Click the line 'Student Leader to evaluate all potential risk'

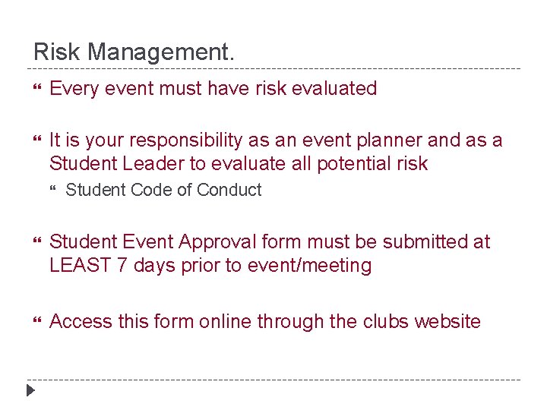[x=239, y=163]
